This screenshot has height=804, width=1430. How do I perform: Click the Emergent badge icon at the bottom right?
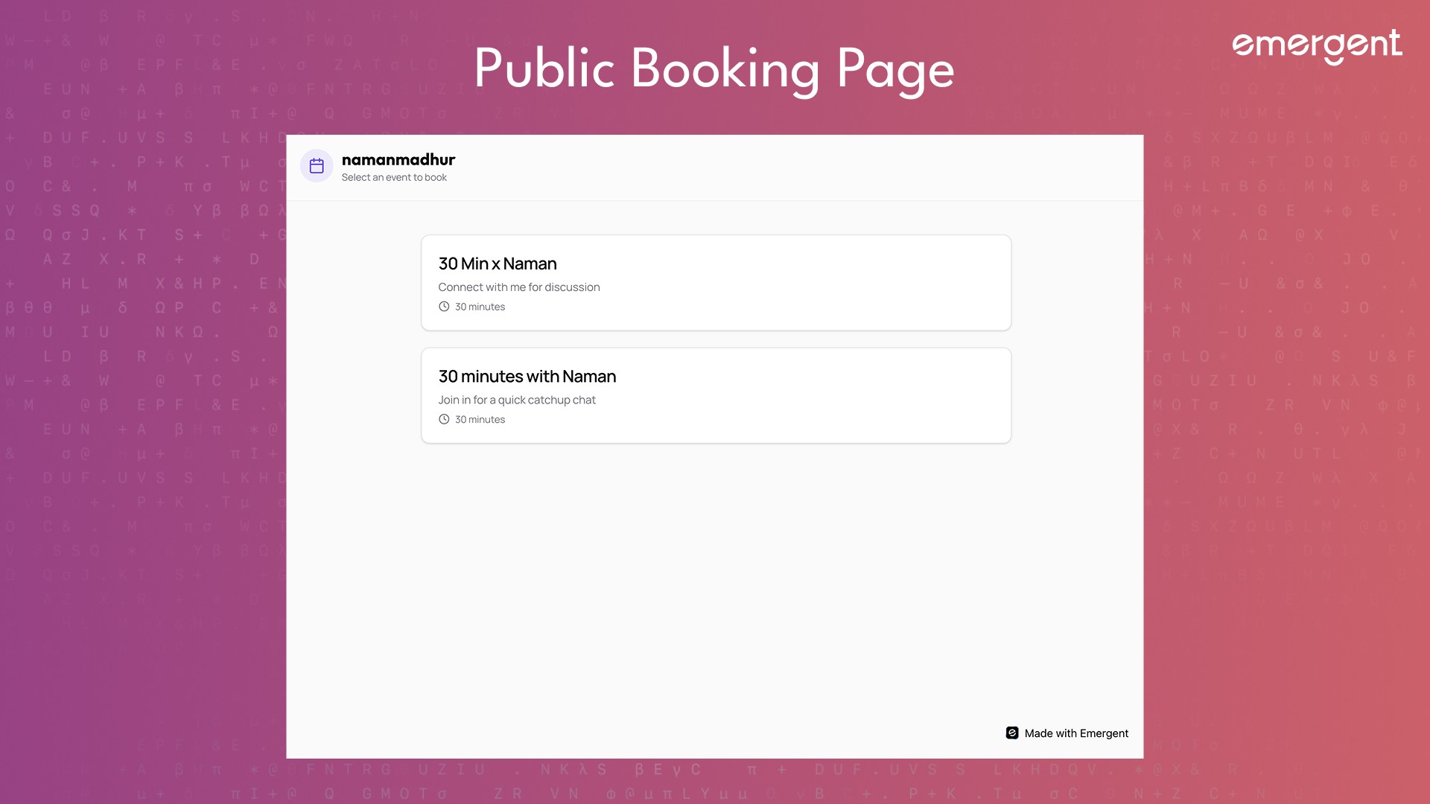tap(1012, 733)
